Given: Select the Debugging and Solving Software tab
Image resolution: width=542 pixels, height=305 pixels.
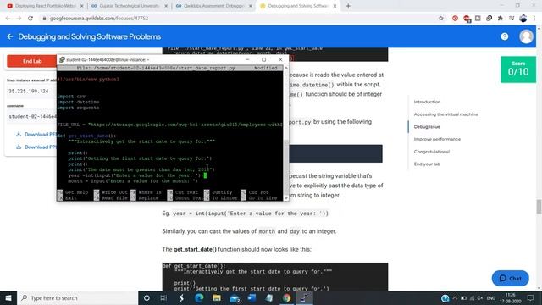Looking at the screenshot, I should pos(298,6).
